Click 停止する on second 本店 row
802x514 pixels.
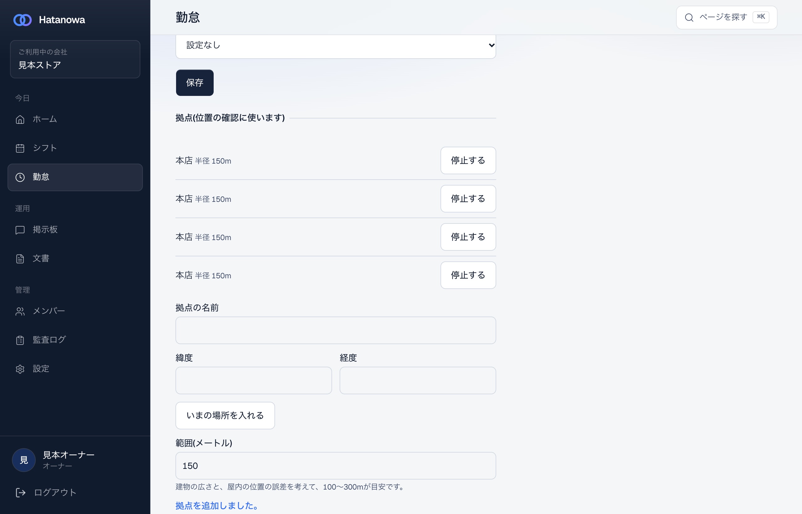click(468, 199)
